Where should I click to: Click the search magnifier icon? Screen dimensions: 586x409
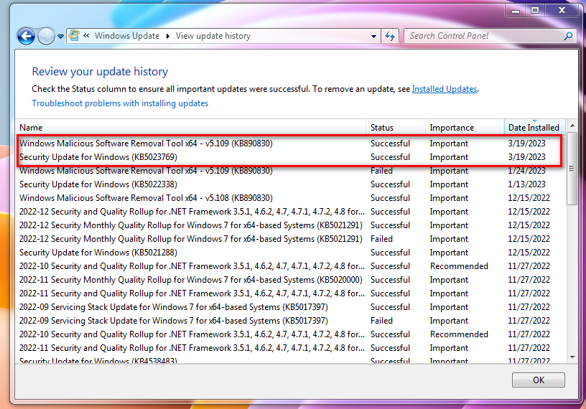(569, 36)
